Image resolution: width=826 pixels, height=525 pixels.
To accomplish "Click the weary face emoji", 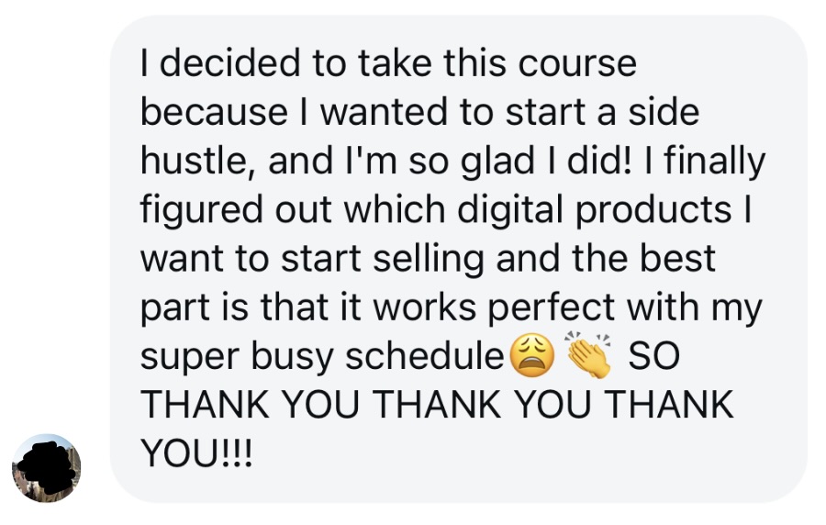I will (533, 357).
